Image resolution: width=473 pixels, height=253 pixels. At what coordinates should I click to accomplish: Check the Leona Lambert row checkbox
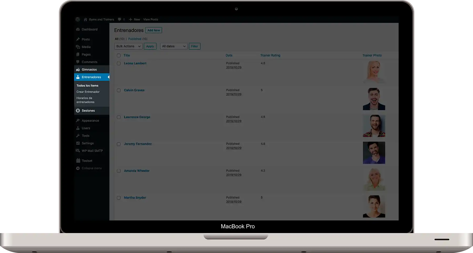(x=119, y=64)
